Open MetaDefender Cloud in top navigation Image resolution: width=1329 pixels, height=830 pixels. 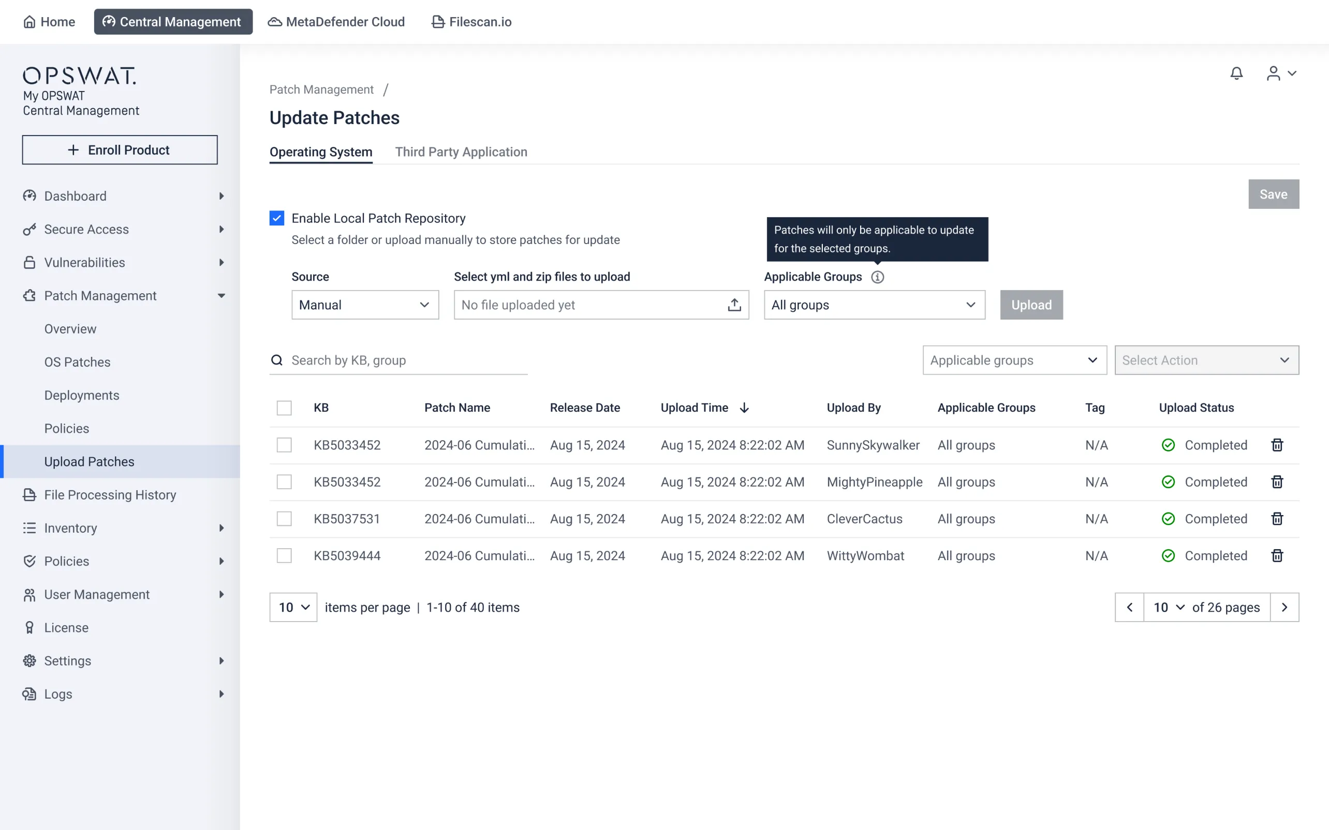336,22
